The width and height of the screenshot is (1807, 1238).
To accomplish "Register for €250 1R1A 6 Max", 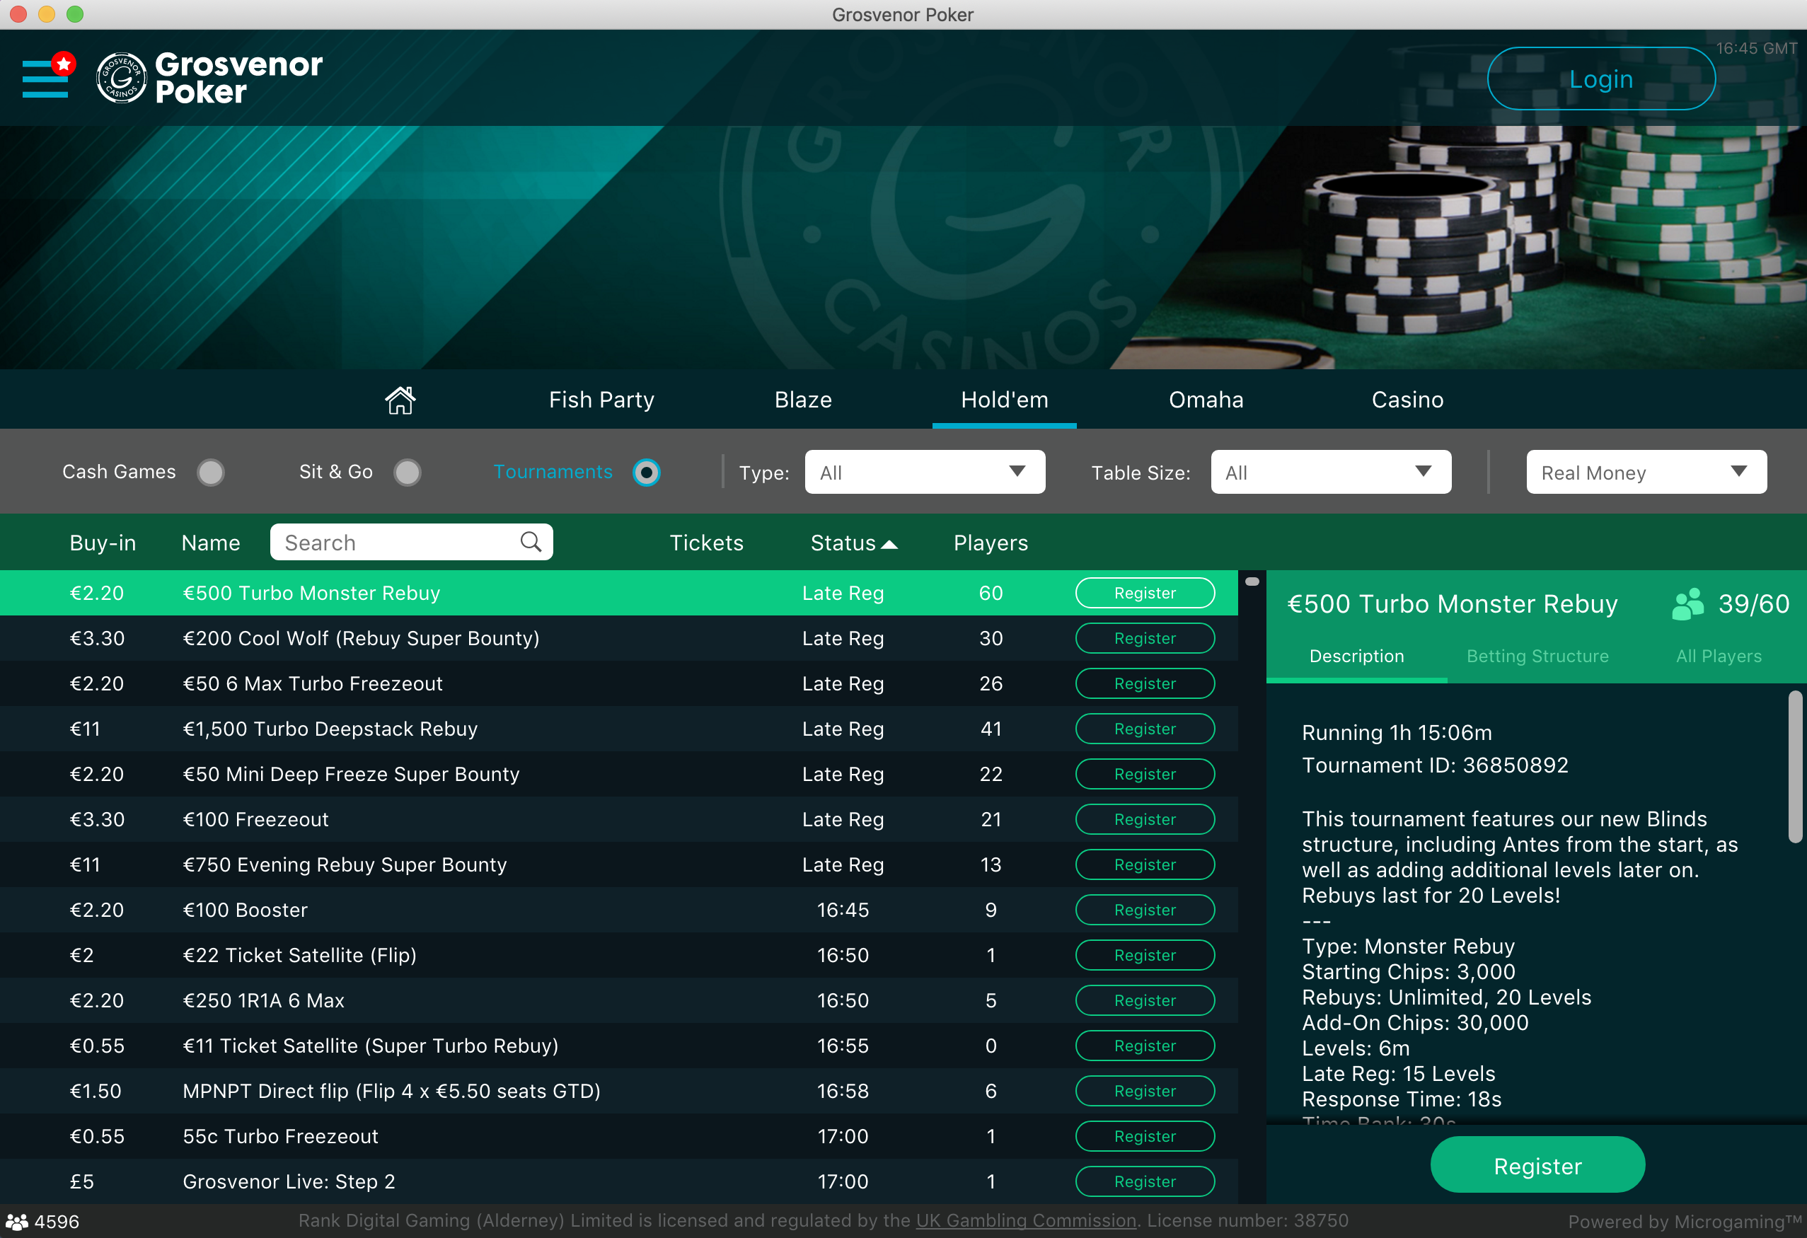I will (x=1145, y=1001).
